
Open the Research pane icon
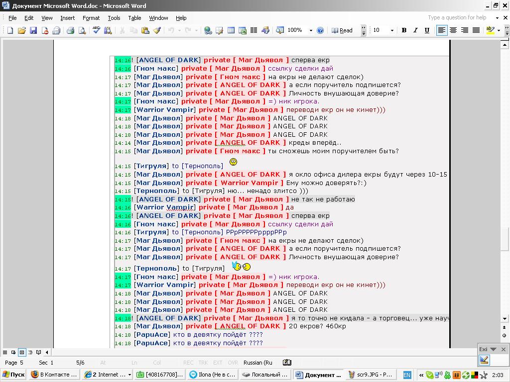pyautogui.click(x=108, y=30)
